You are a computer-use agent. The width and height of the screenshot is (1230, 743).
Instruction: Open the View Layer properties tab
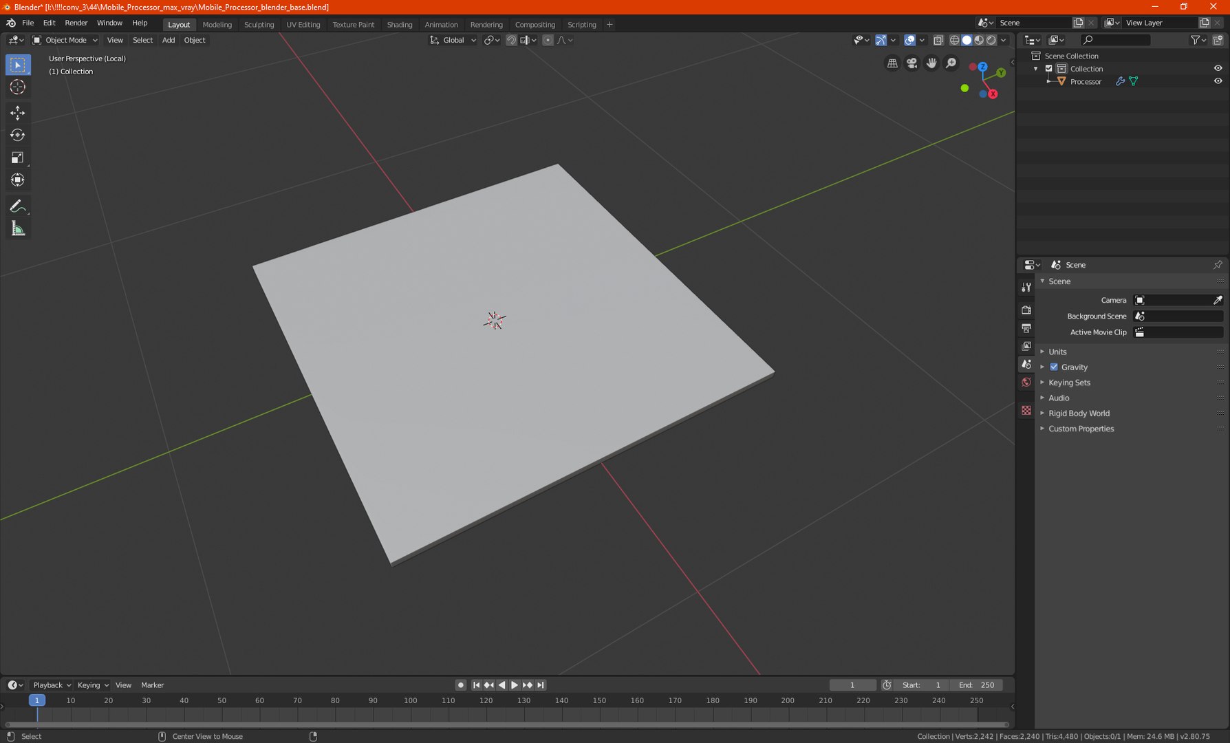tap(1026, 346)
